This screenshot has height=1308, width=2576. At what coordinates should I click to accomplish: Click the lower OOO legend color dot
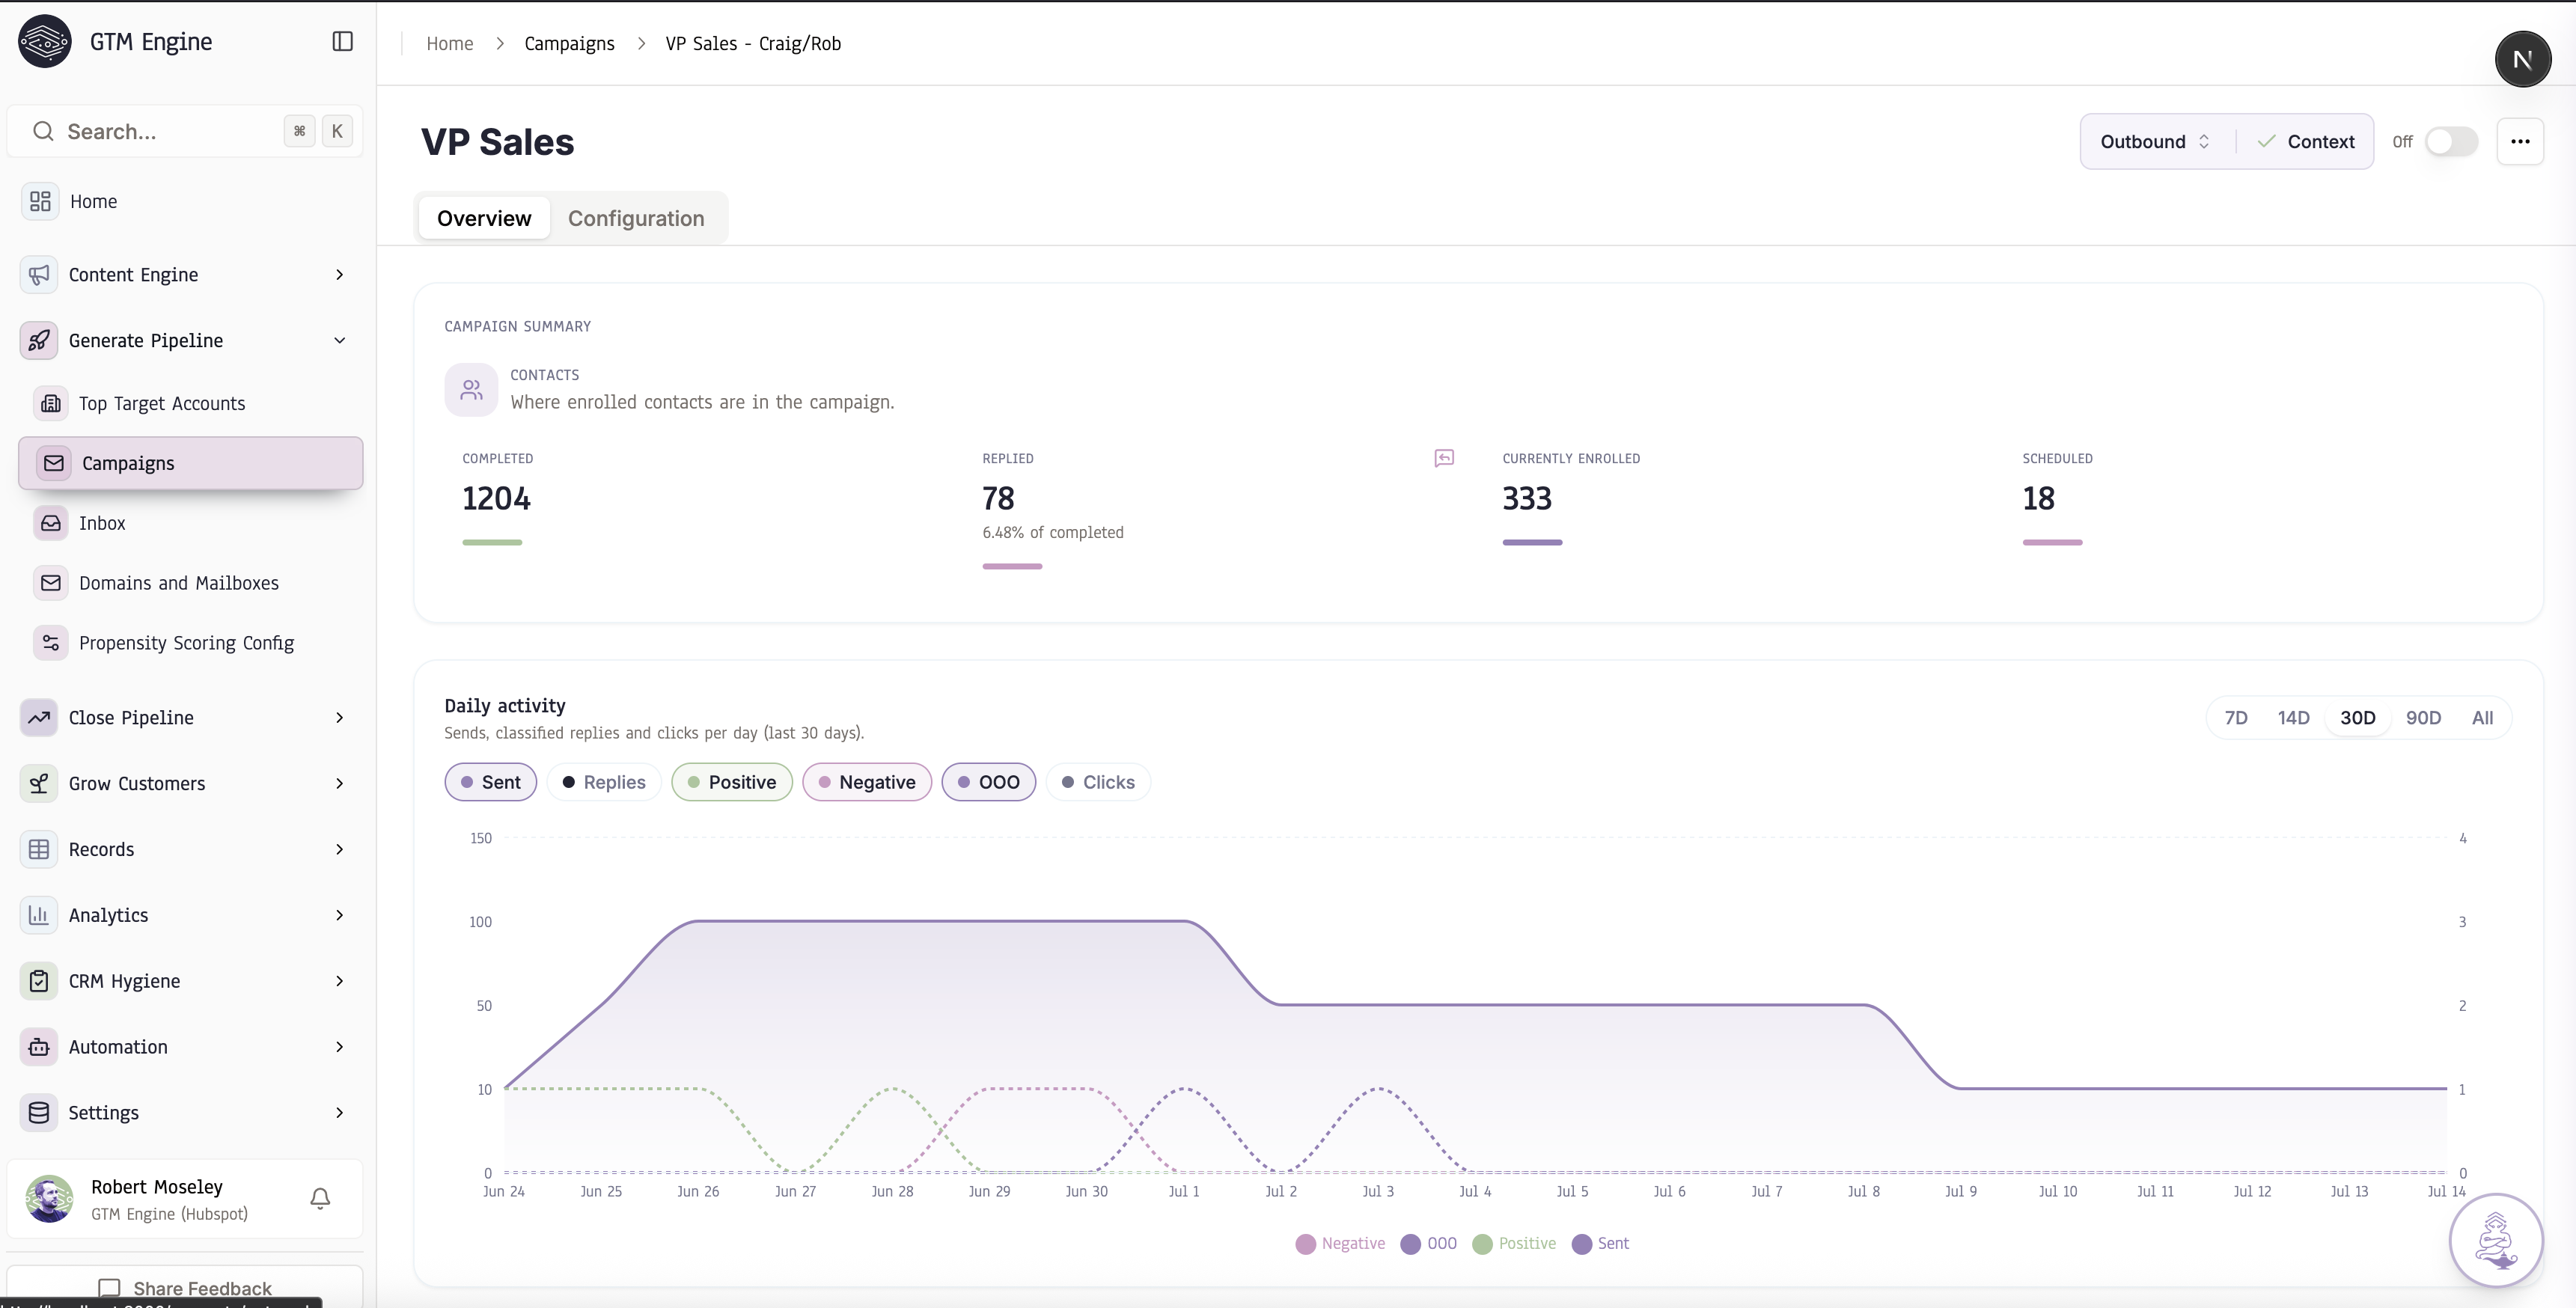(1410, 1244)
